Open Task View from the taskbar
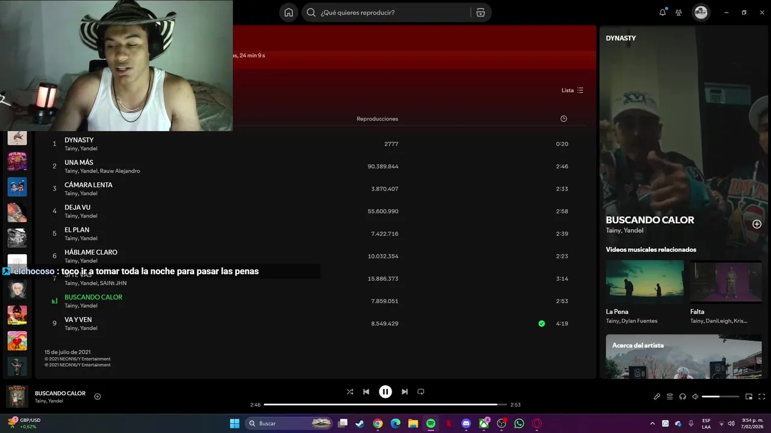Image resolution: width=771 pixels, height=433 pixels. click(342, 423)
